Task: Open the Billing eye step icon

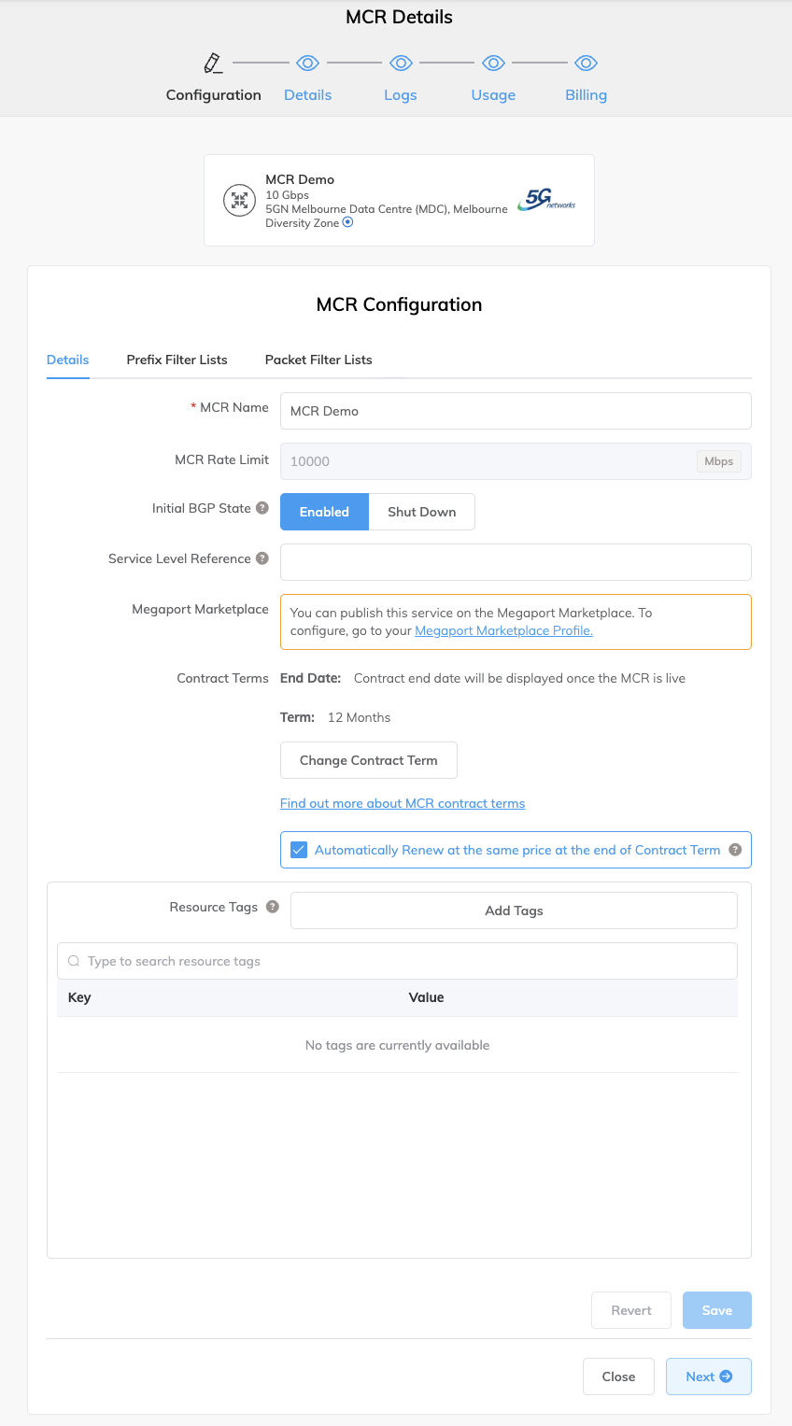Action: 586,64
